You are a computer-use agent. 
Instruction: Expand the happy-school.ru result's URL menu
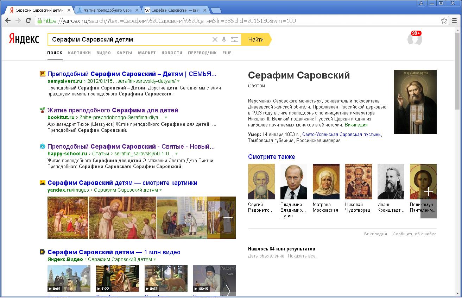tap(177, 154)
